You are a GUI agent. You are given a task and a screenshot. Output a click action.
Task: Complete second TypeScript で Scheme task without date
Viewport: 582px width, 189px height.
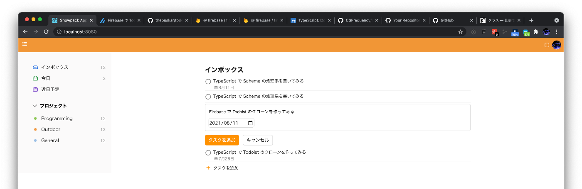tap(208, 97)
